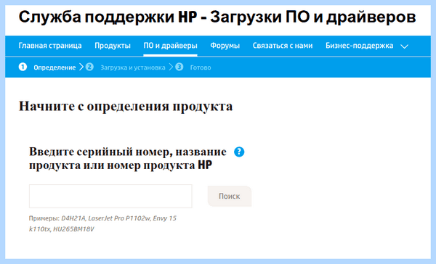
Task: Select Загрузка и установка step label
Action: (133, 67)
